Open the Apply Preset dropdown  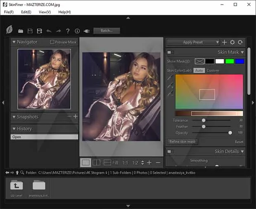coord(193,42)
